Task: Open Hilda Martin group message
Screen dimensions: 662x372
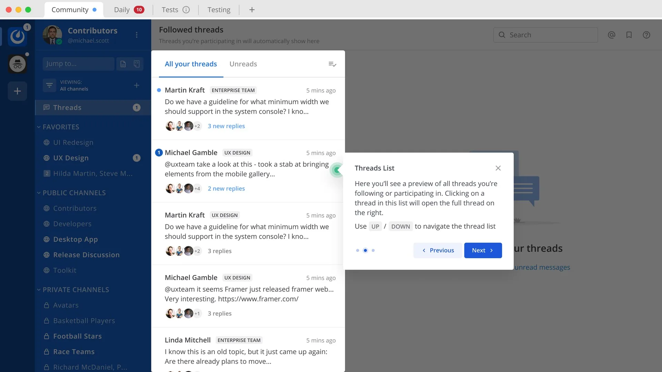Action: (93, 173)
